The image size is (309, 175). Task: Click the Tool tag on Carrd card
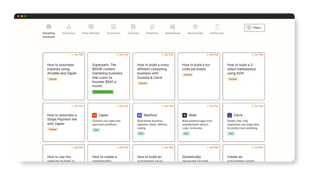coord(231,134)
